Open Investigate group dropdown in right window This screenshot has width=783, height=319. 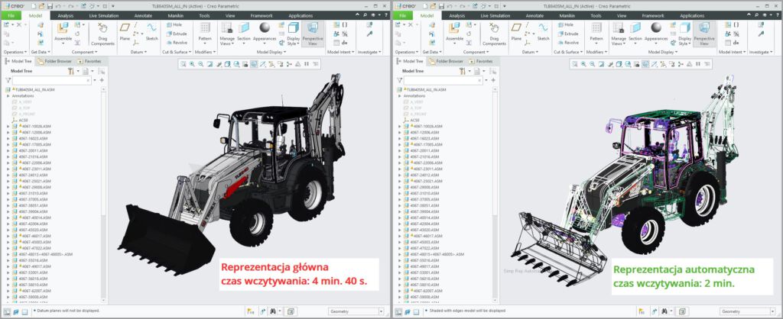[x=761, y=52]
